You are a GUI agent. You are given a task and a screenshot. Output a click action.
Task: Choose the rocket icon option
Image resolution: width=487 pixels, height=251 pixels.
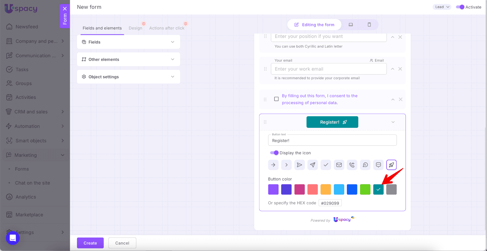click(x=391, y=165)
